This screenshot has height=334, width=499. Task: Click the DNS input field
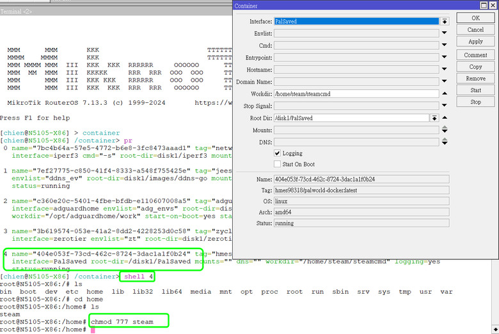356,142
